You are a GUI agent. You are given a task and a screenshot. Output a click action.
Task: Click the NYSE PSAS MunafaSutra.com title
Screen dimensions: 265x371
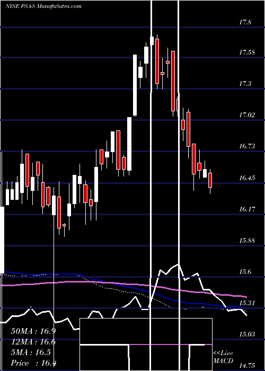coord(43,6)
